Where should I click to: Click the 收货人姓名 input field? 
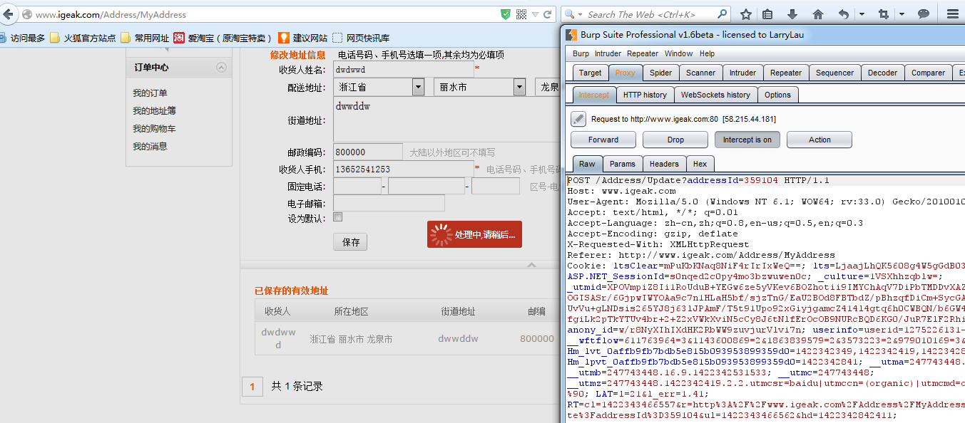pyautogui.click(x=403, y=69)
